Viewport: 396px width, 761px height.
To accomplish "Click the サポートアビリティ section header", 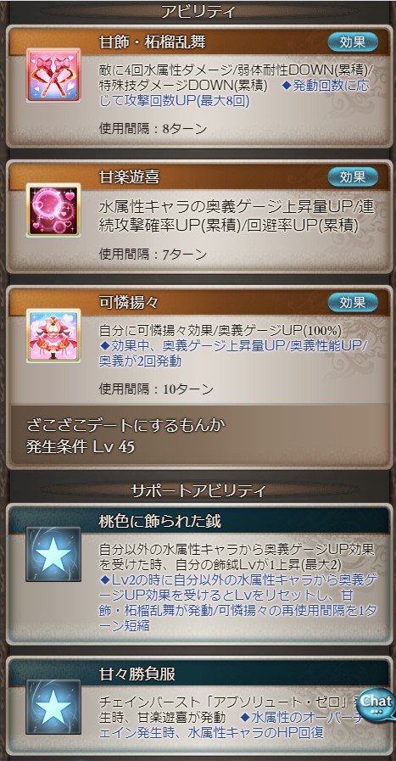I will tap(198, 490).
